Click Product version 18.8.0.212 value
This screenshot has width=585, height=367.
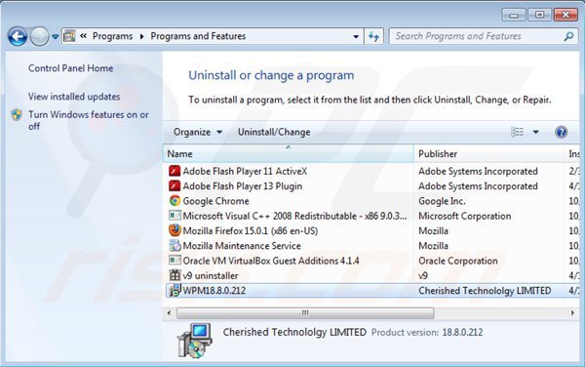coord(462,332)
